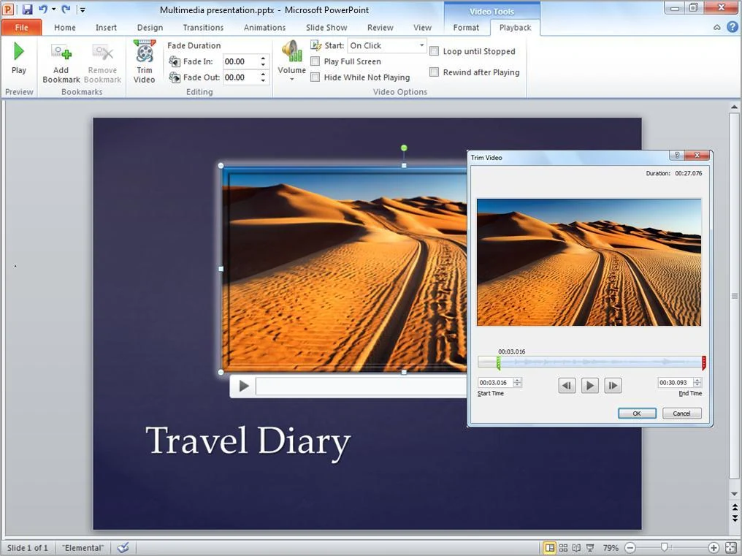Switch to the Video Tools Format tab
Screen dimensions: 742x556
tap(466, 28)
